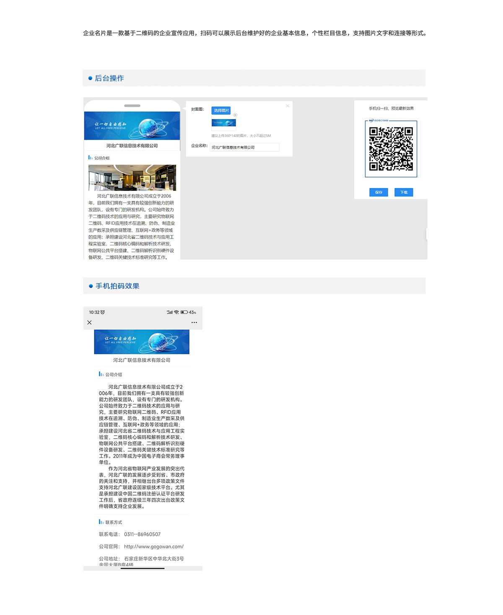Click the phone signal strength icon
503x615 pixels.
pos(170,312)
